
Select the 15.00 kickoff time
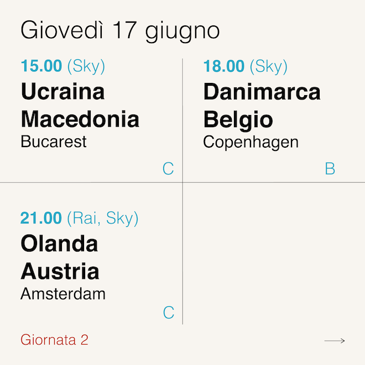tap(41, 66)
